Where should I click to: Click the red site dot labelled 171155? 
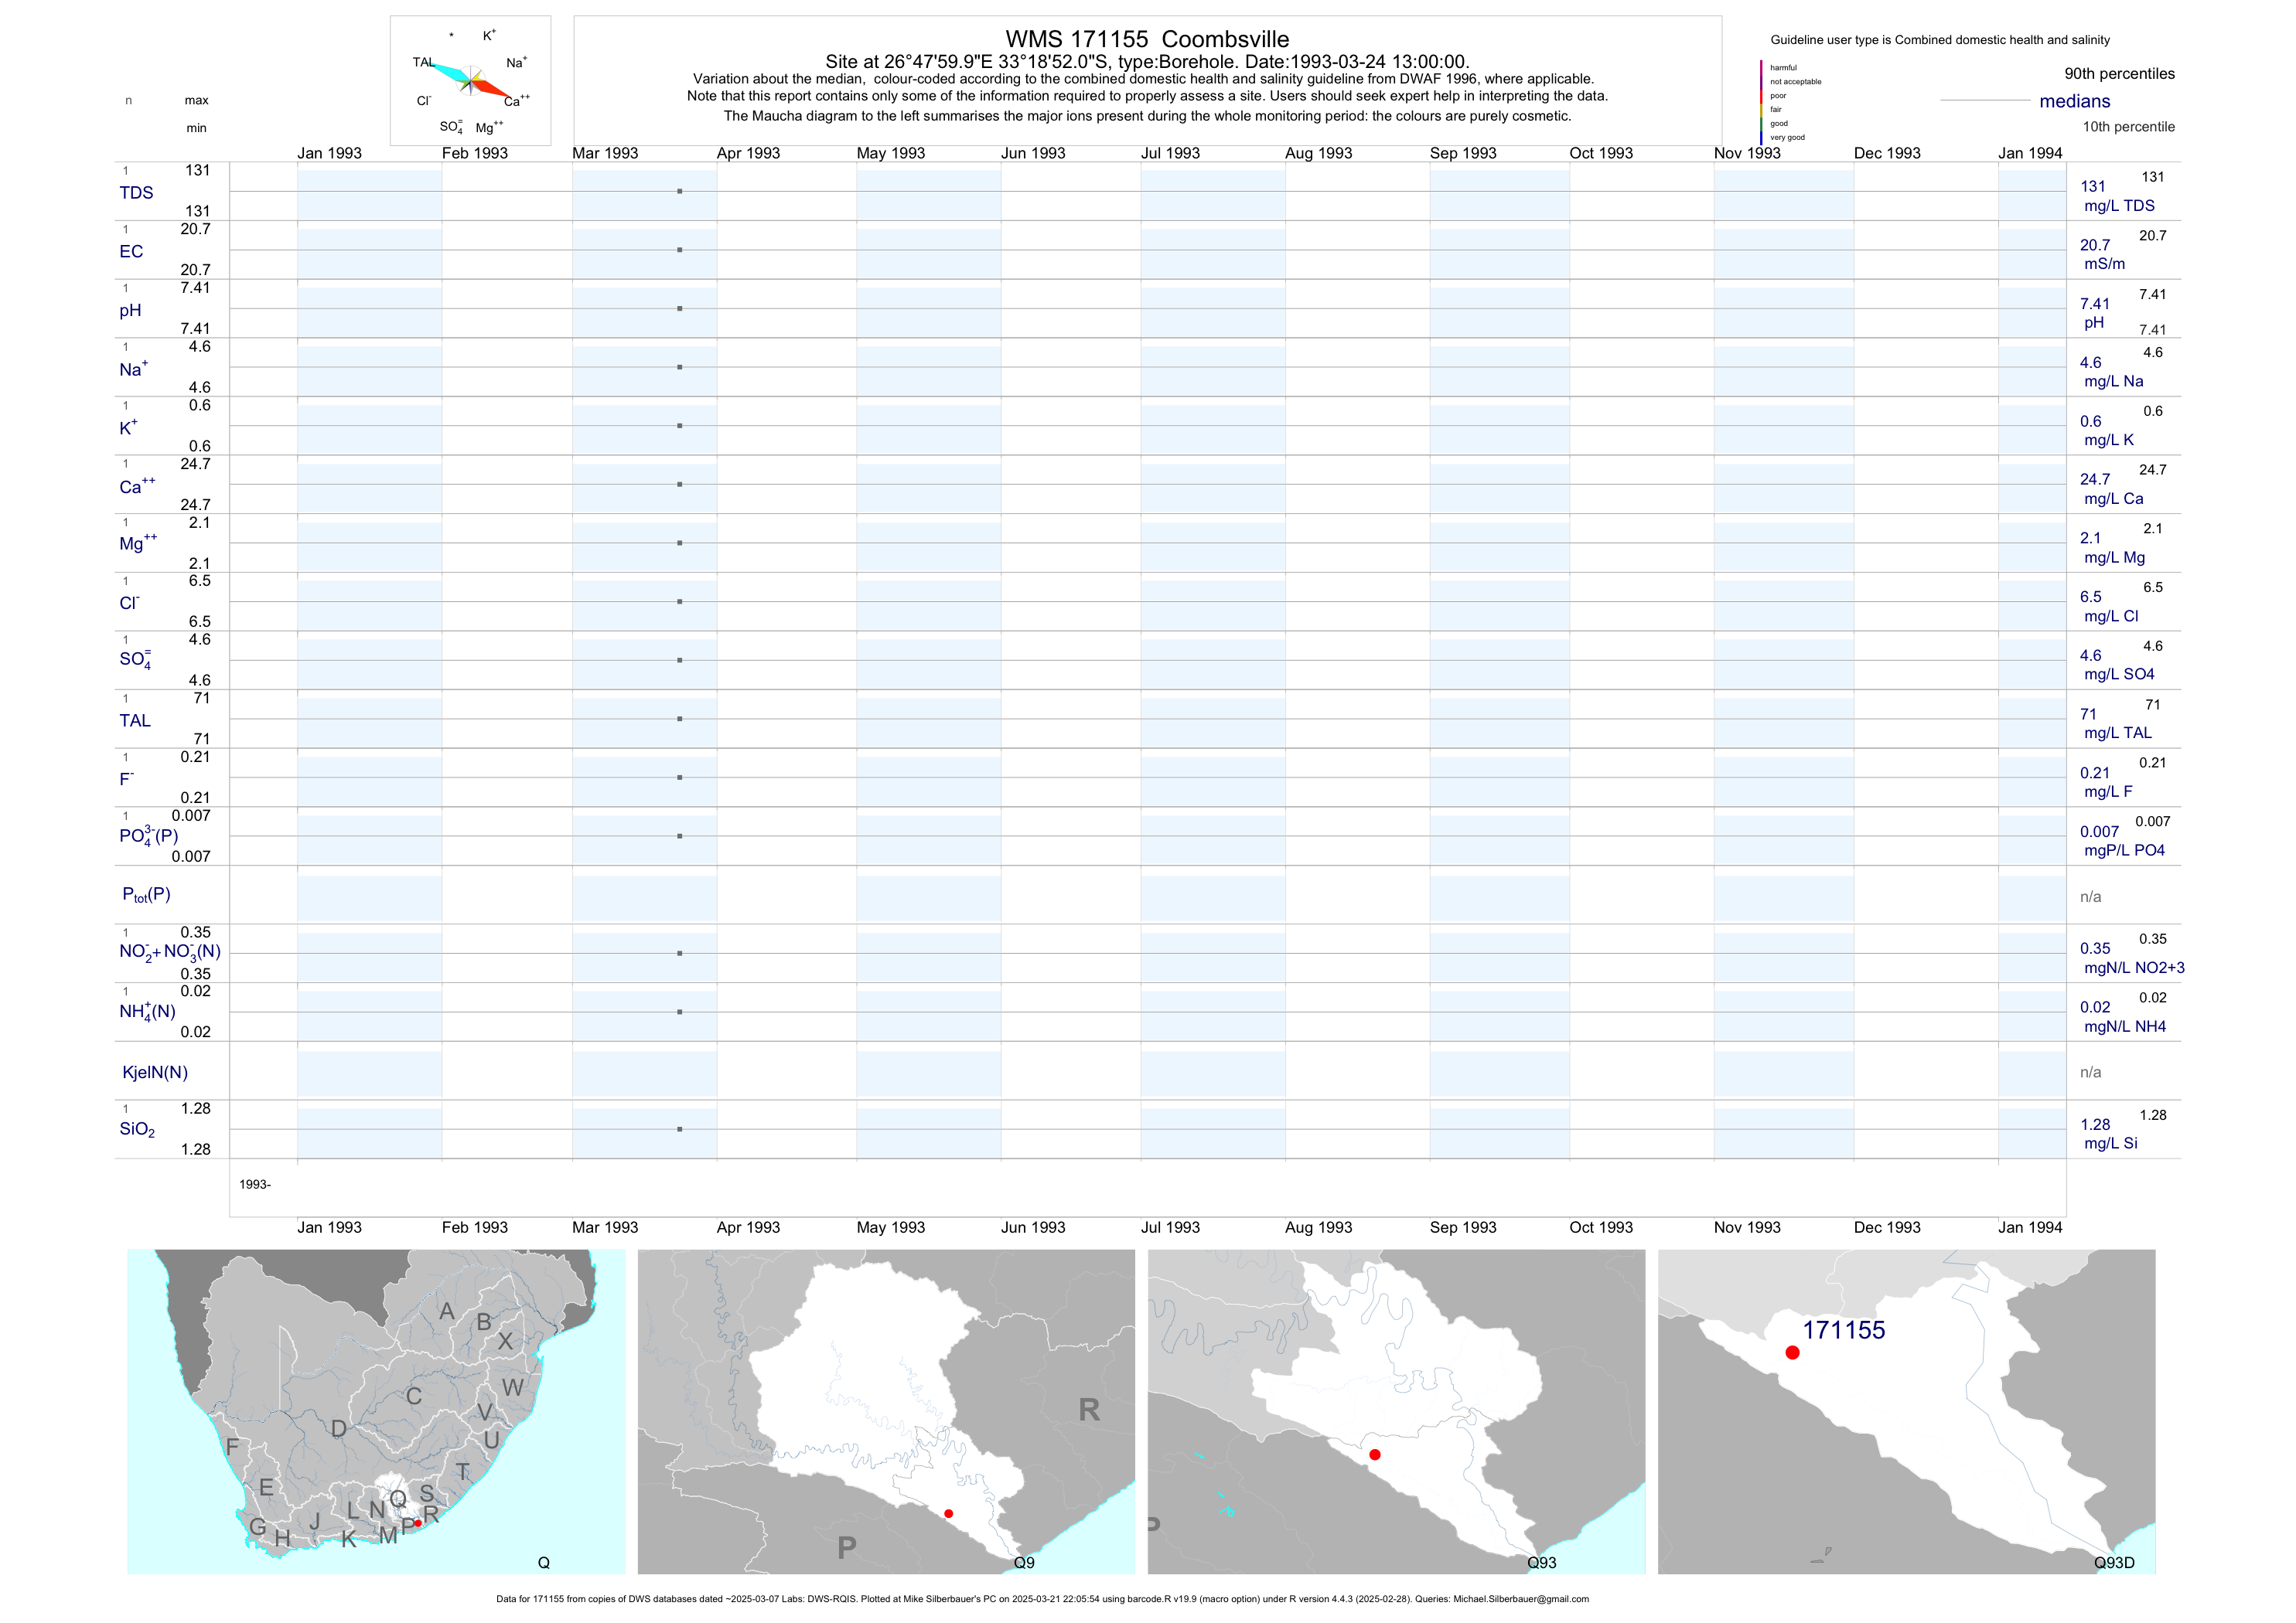1792,1352
